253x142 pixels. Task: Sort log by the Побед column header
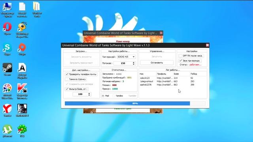pyautogui.click(x=198, y=74)
